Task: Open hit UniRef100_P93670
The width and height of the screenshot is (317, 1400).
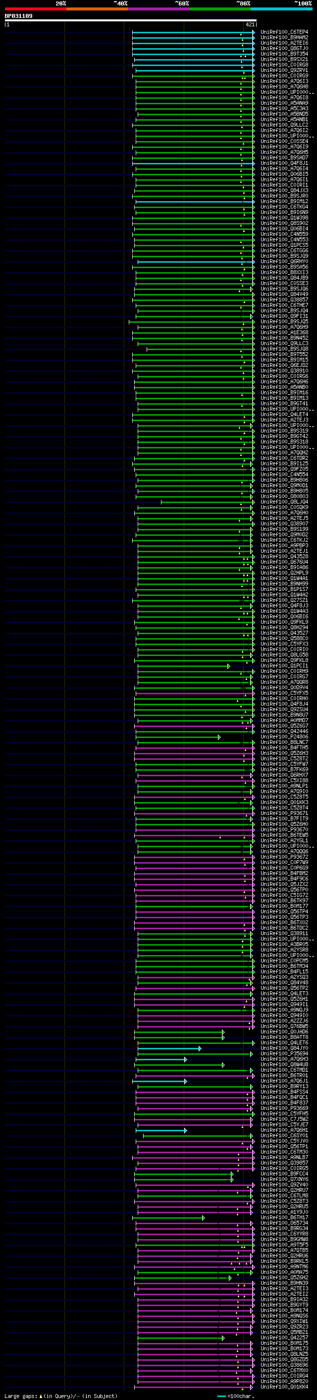Action: [x=284, y=829]
